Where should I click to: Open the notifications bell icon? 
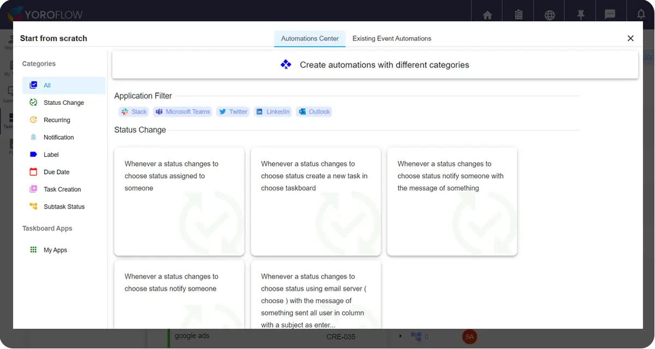(x=641, y=13)
